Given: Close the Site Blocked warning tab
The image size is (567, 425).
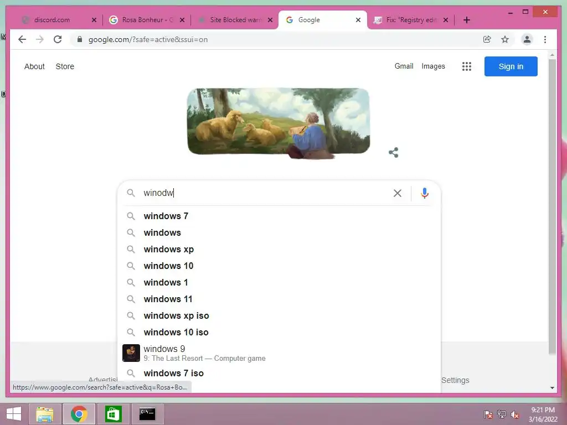Looking at the screenshot, I should coord(270,20).
